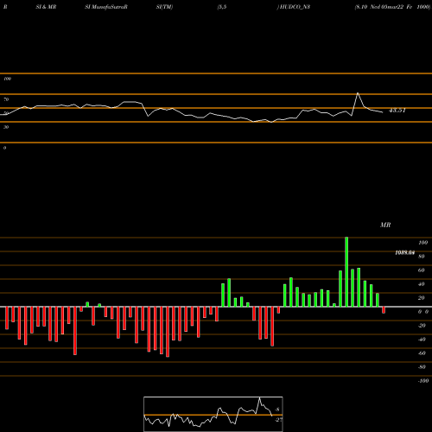Click the mini overview chart at the bottom
The width and height of the screenshot is (432, 432).
coord(213,414)
